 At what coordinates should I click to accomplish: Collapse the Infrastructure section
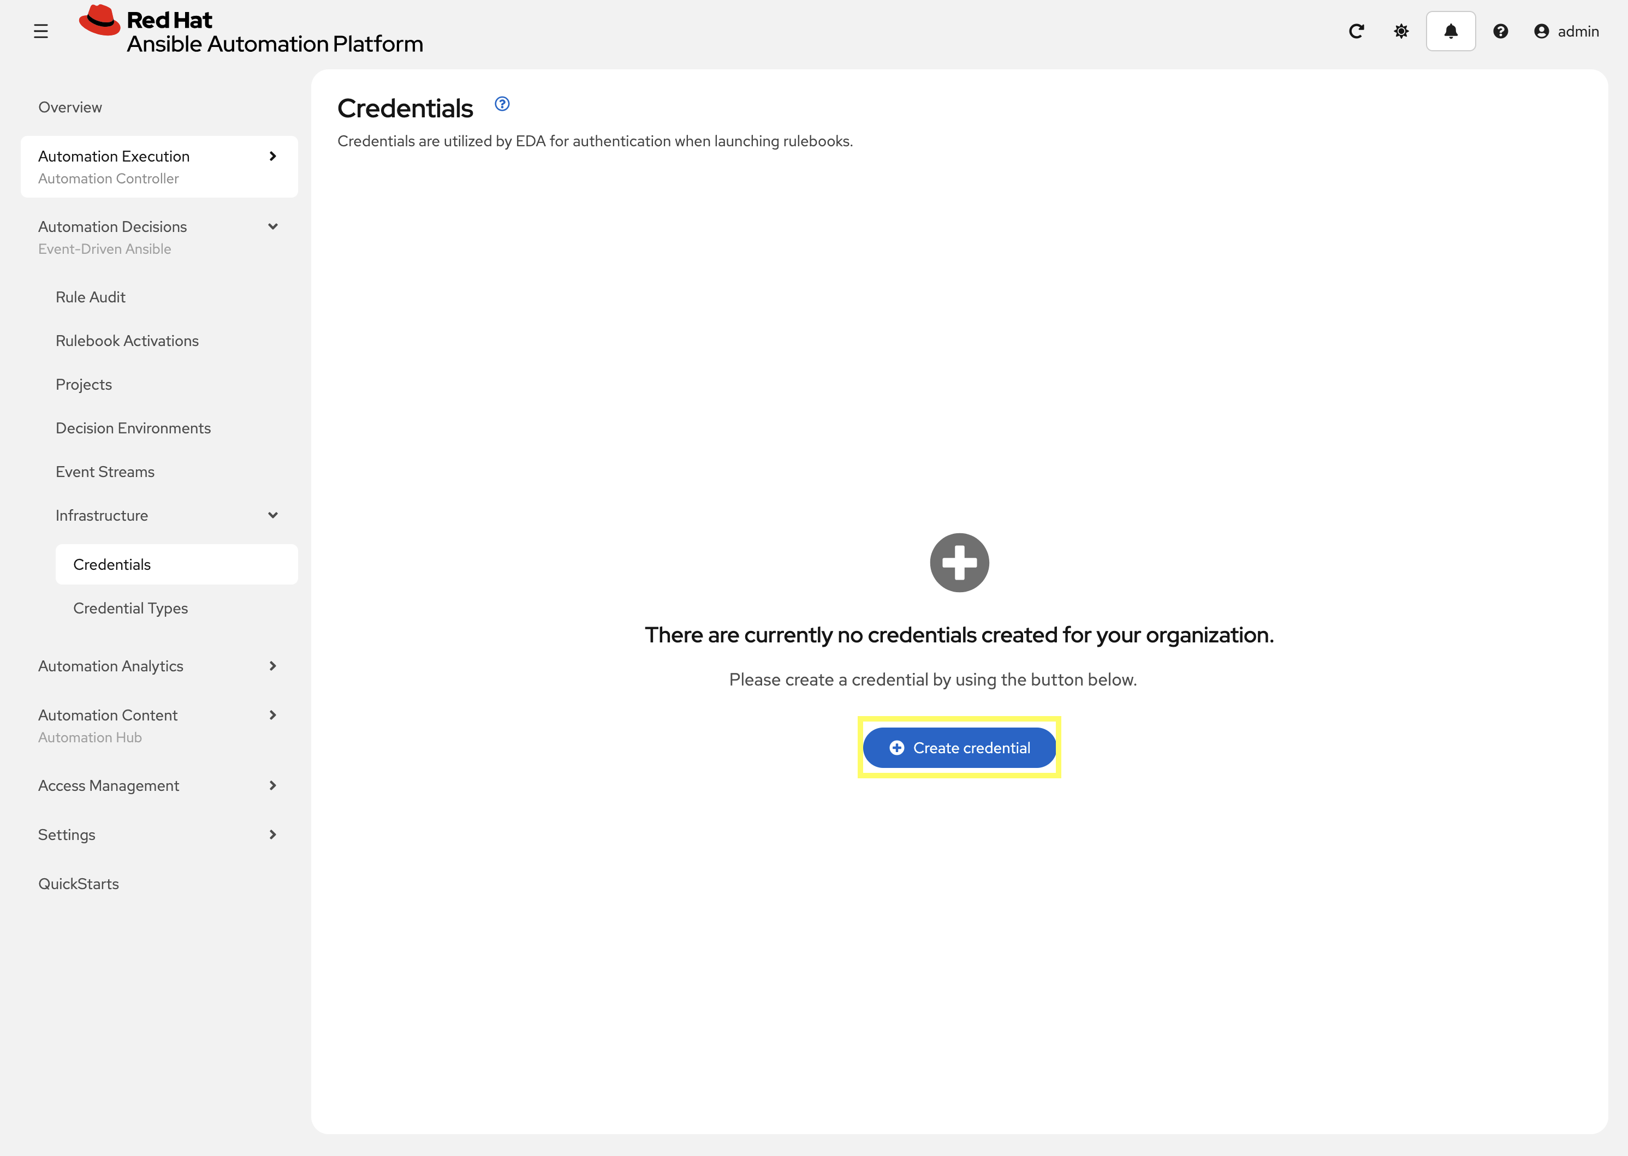tap(272, 515)
